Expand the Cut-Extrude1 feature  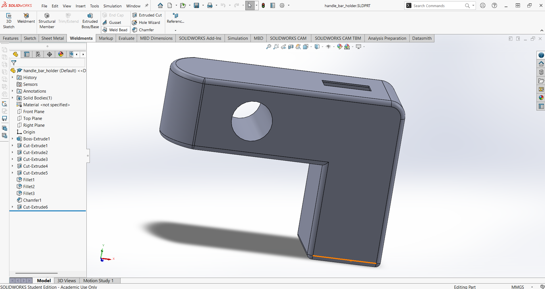(13, 145)
